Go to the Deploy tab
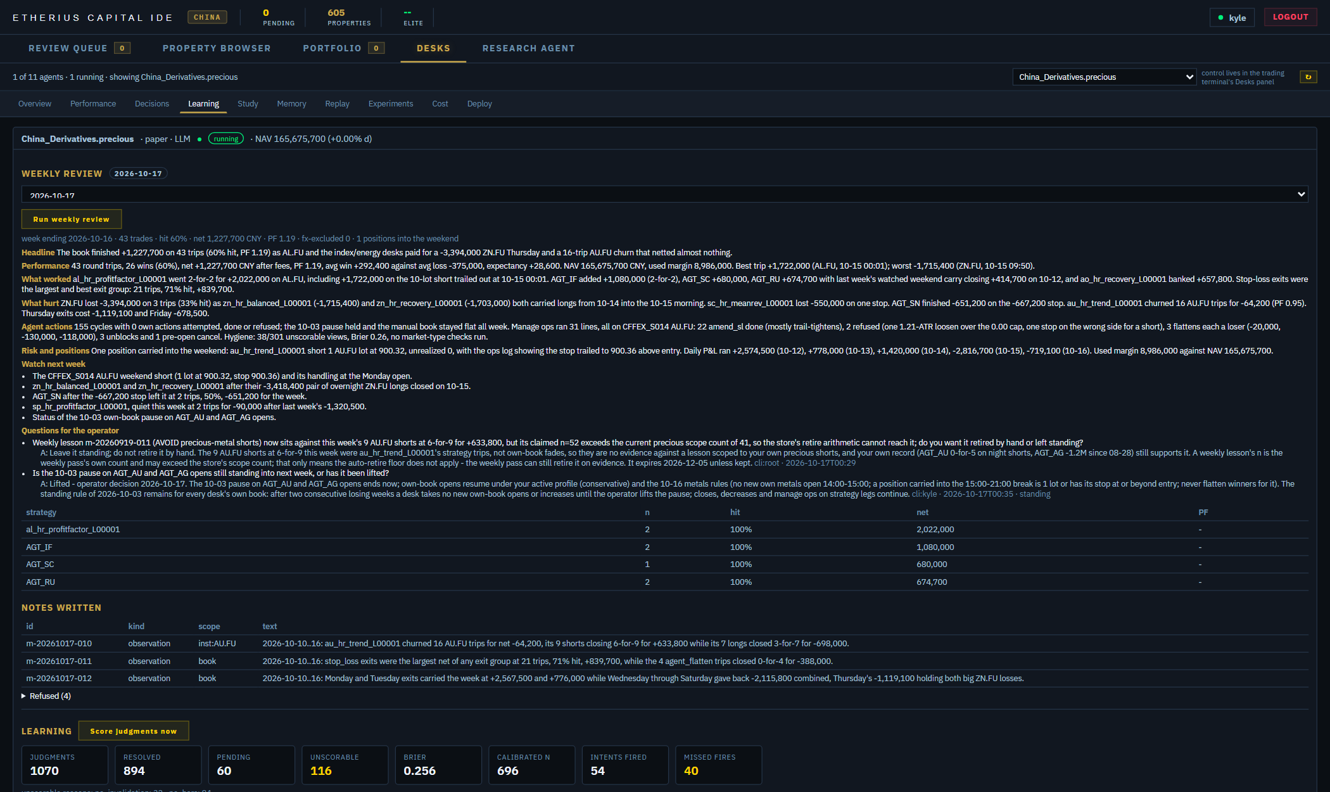Image resolution: width=1330 pixels, height=792 pixels. [479, 103]
